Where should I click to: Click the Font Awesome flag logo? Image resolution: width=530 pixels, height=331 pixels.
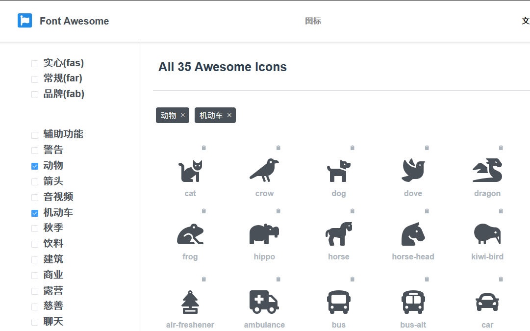pos(25,21)
